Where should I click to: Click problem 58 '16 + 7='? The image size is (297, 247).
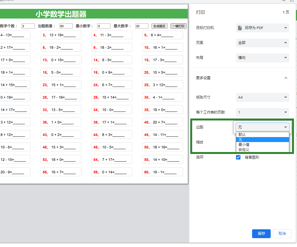[x=61, y=172]
